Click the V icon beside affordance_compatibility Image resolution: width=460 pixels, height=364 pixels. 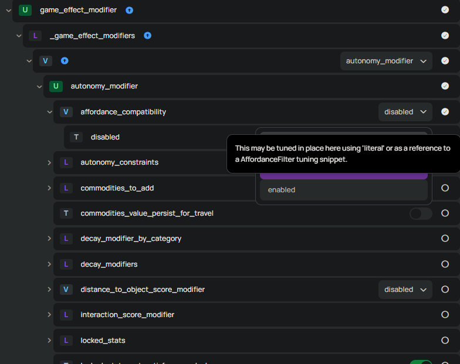66,112
